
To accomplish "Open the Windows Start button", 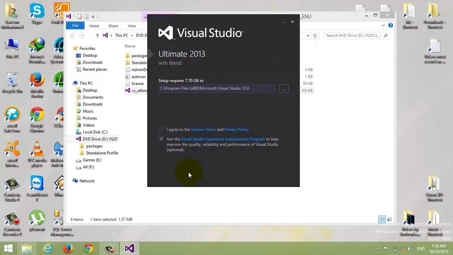I will point(8,248).
